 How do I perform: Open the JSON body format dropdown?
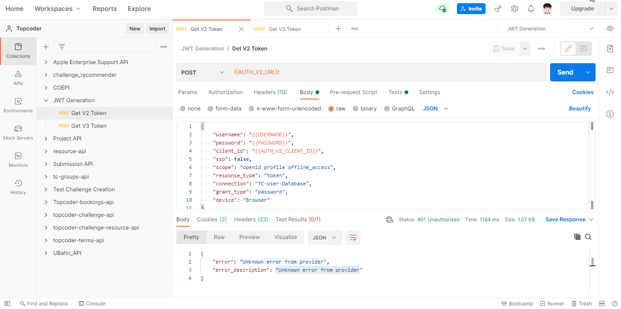[x=436, y=109]
